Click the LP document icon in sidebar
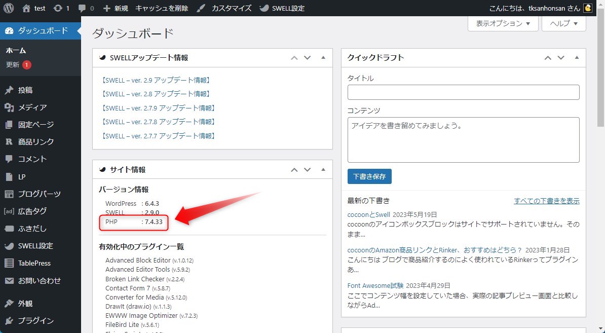The height and width of the screenshot is (333, 605). (9, 177)
